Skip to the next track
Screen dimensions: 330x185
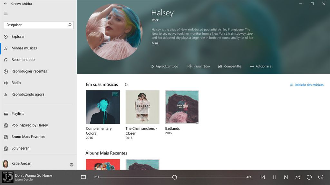[x=286, y=177]
